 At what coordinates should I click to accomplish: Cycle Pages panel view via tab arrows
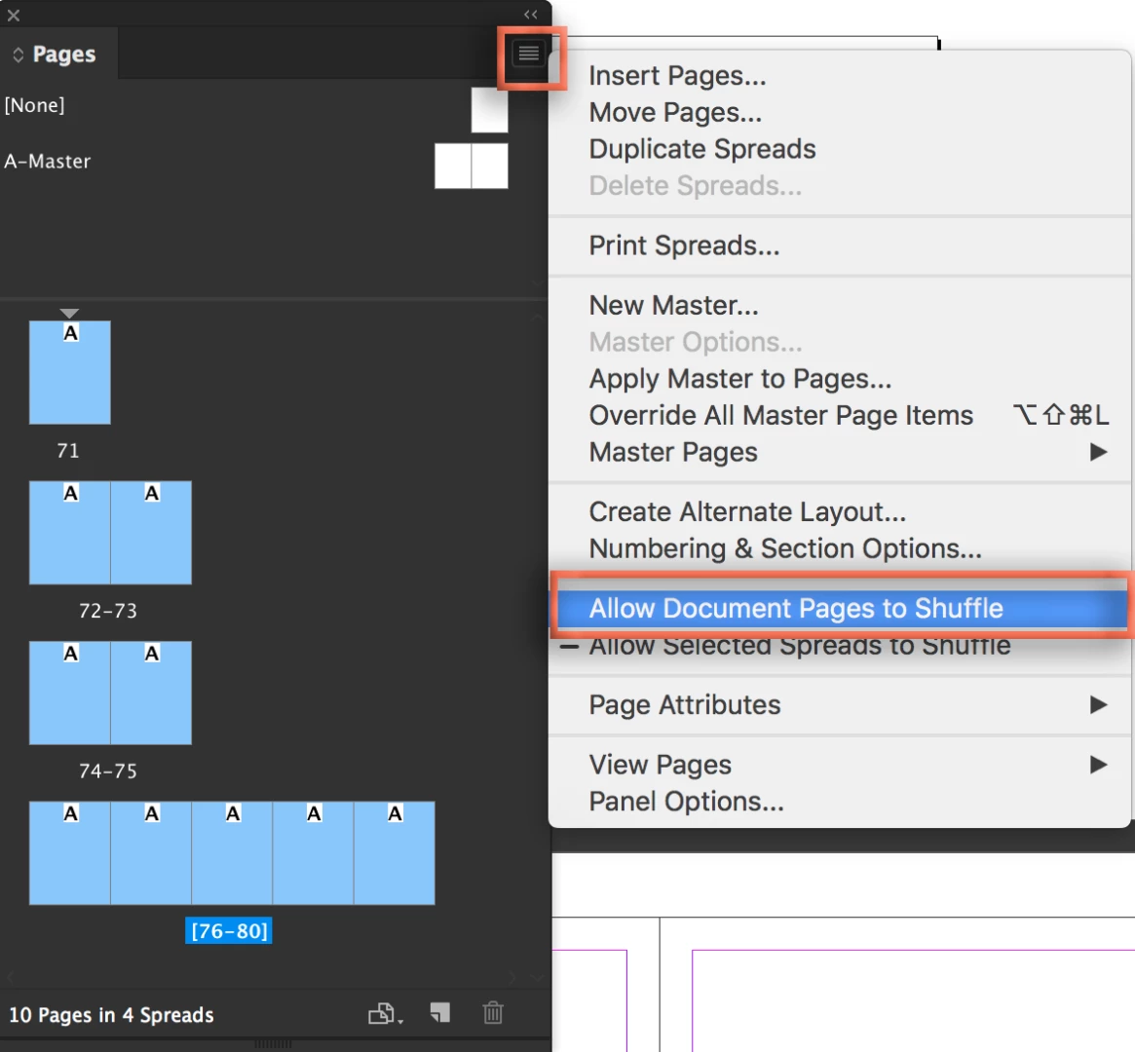19,55
